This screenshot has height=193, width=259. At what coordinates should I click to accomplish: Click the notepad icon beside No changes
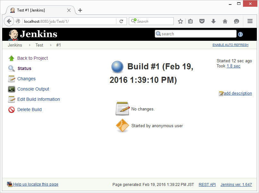122,109
